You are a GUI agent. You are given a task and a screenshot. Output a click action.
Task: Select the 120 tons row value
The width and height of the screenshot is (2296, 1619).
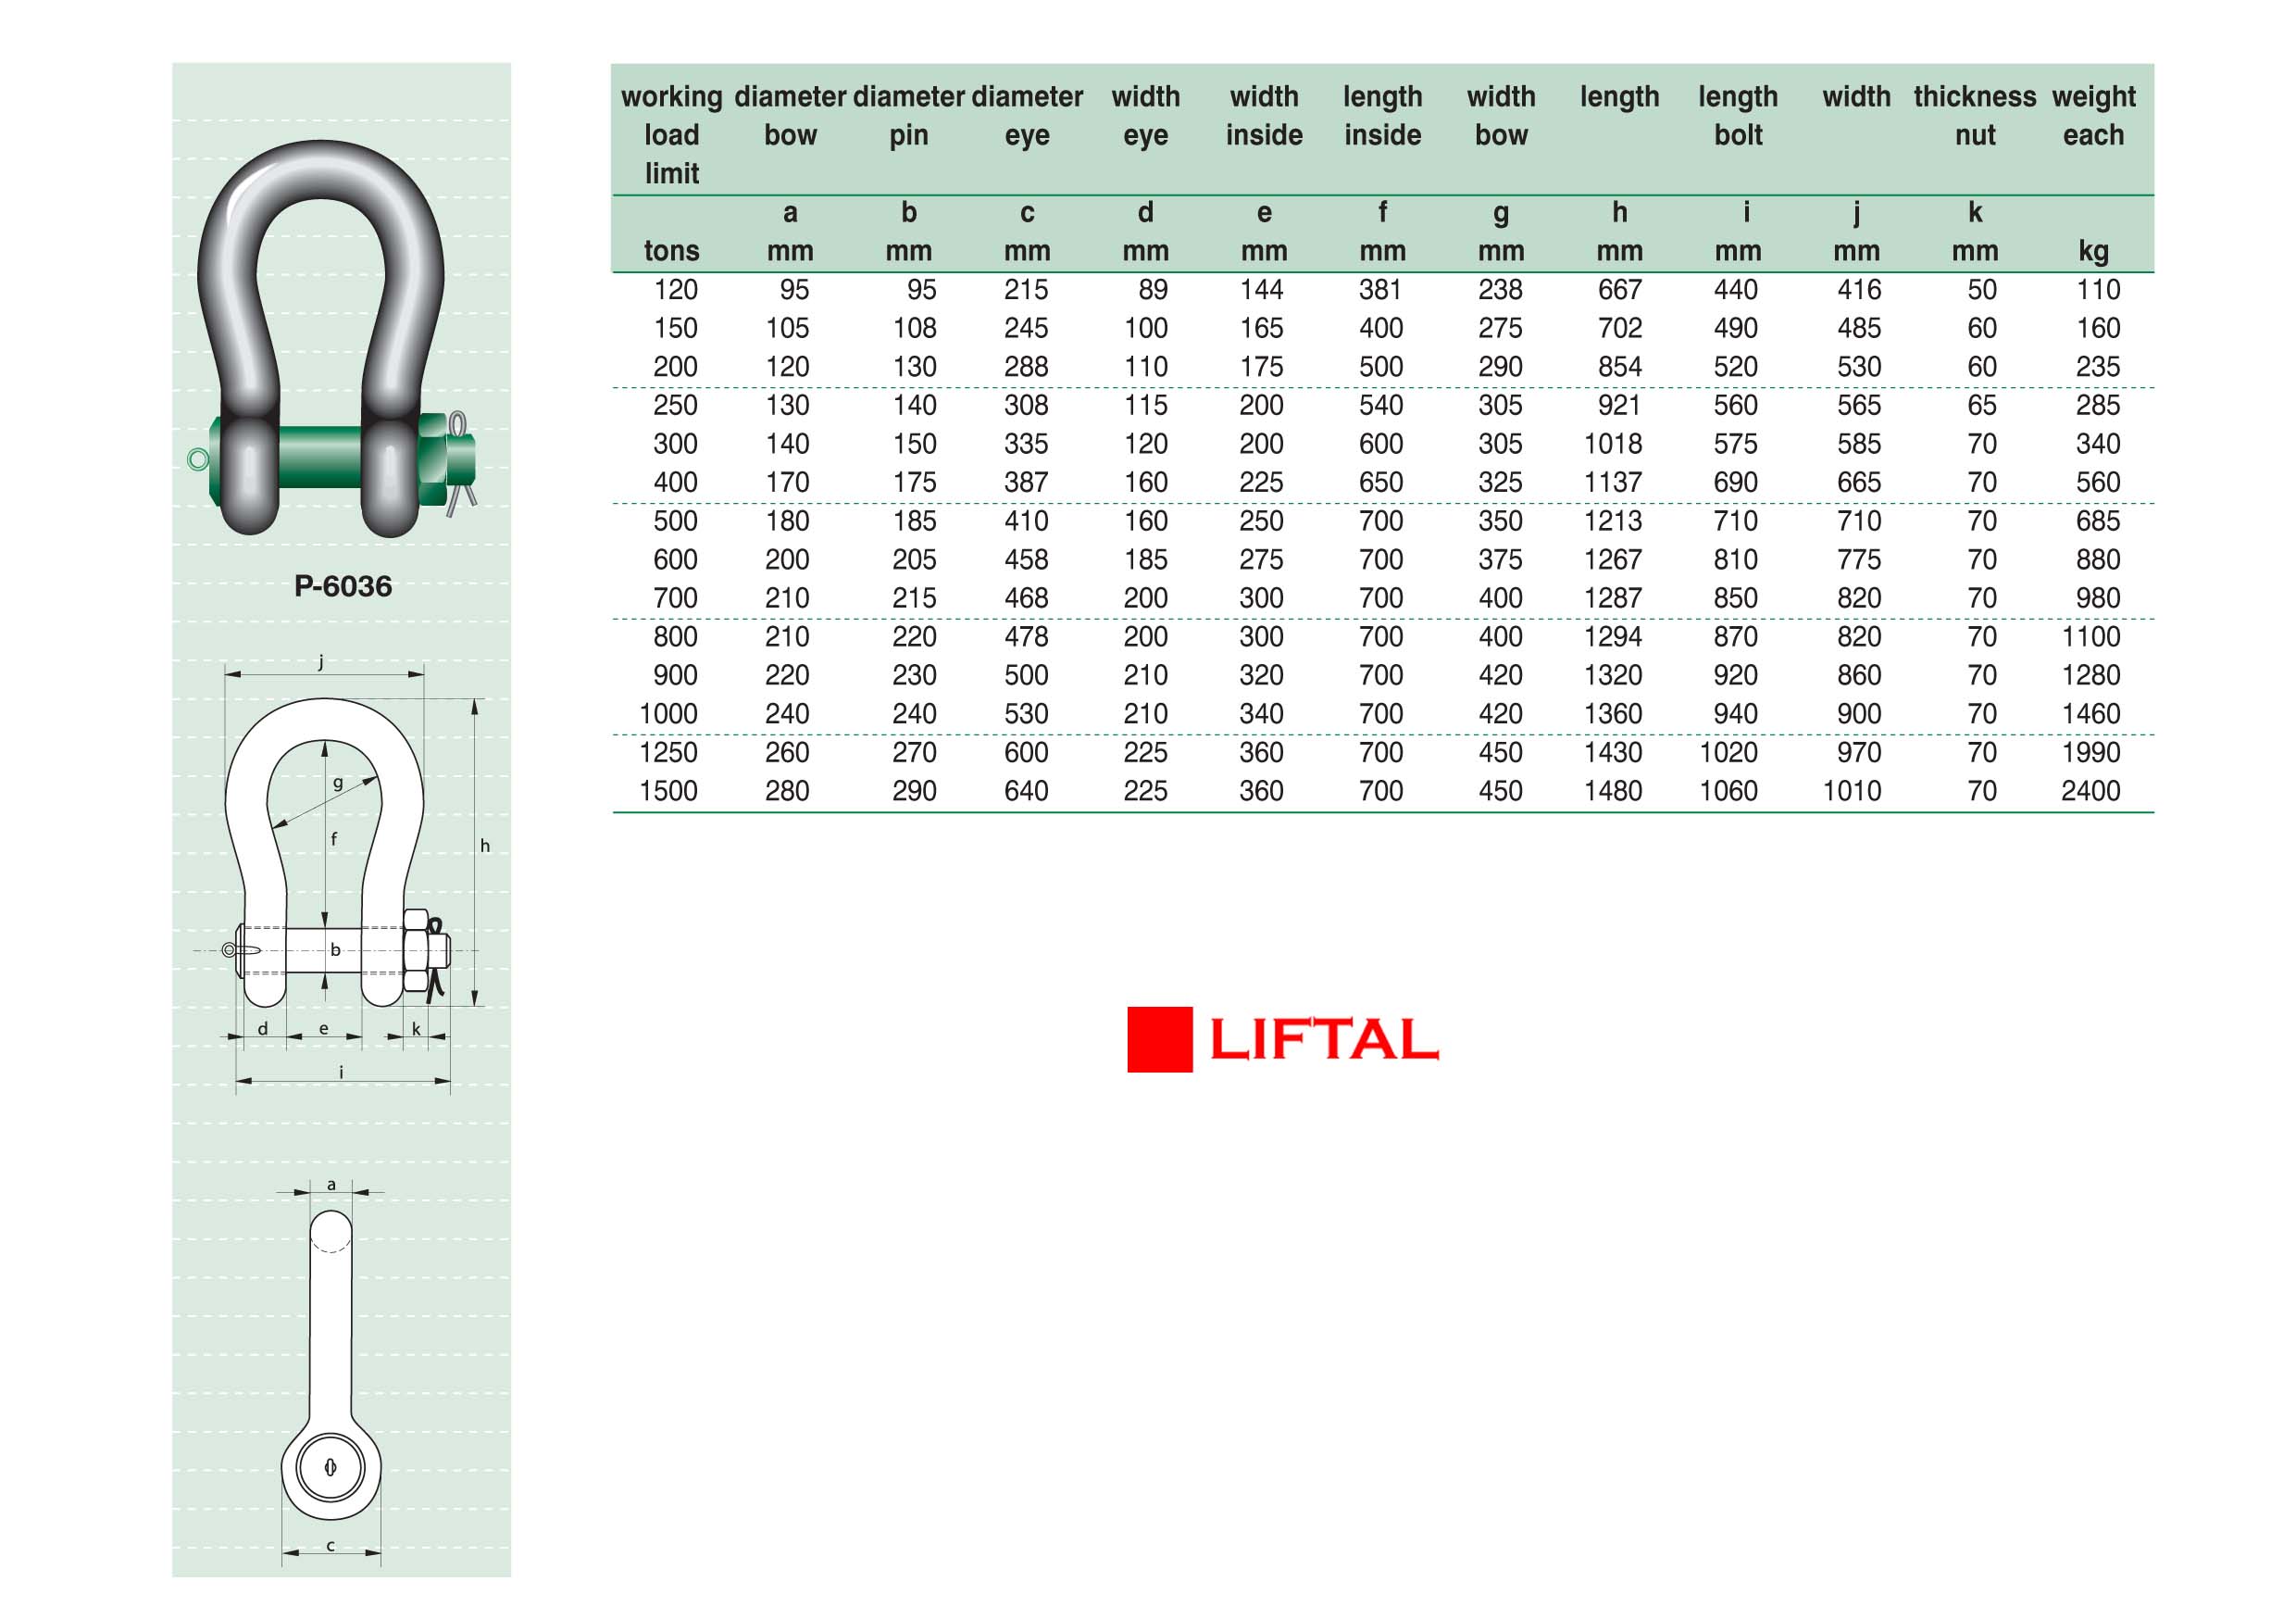point(675,289)
